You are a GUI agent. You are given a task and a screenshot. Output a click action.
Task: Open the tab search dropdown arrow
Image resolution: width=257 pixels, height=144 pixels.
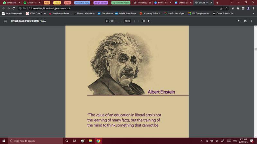pos(231,3)
